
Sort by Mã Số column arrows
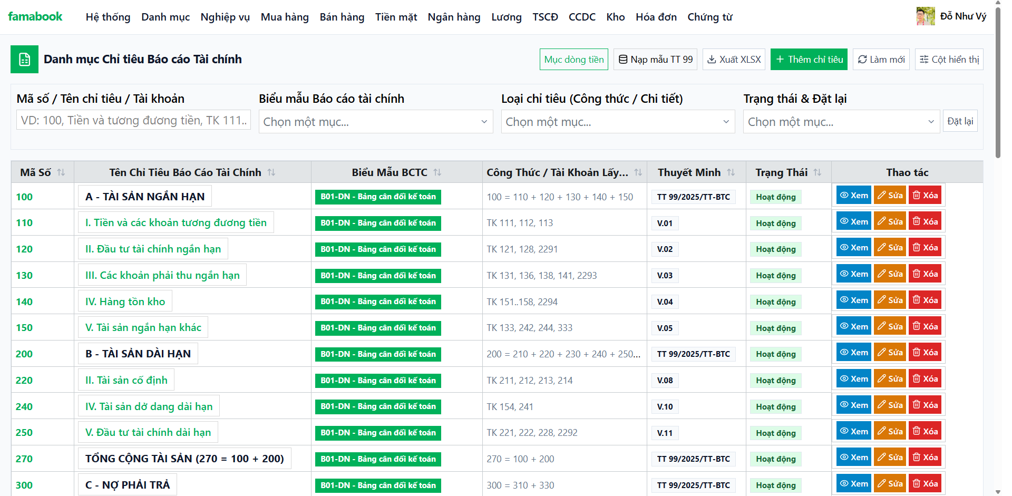tap(61, 172)
